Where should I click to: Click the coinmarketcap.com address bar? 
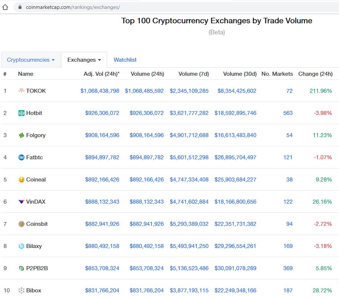[176, 7]
